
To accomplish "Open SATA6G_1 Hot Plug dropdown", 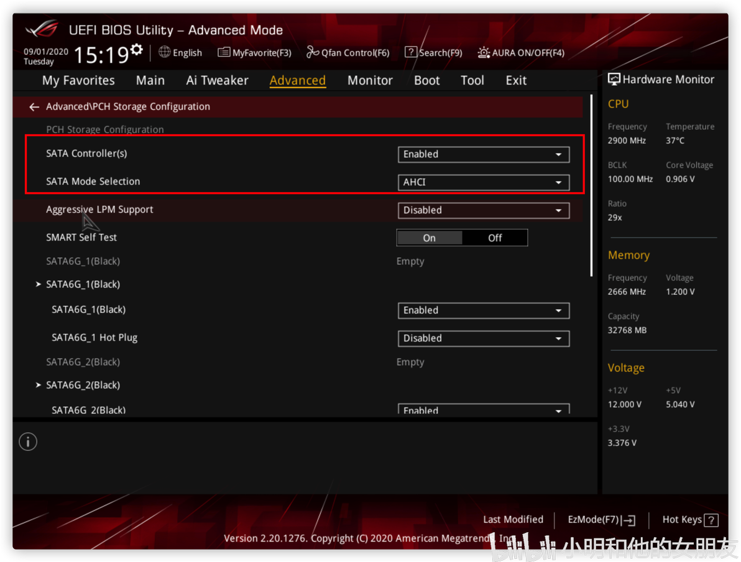I will (x=484, y=338).
